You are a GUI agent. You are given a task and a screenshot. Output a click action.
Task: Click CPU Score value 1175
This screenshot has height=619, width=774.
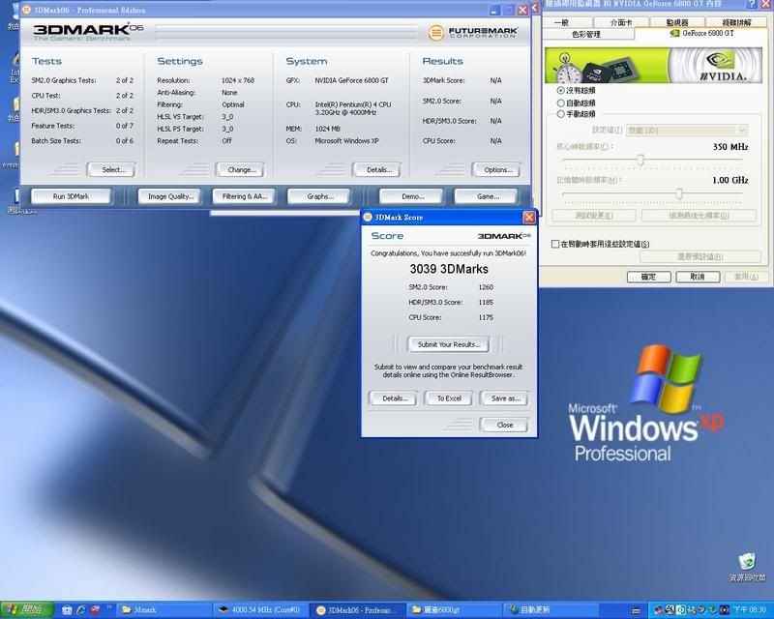[x=486, y=317]
